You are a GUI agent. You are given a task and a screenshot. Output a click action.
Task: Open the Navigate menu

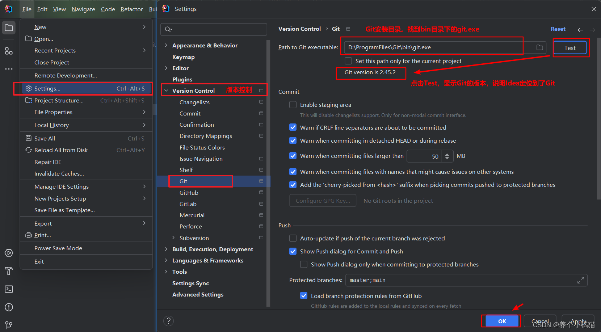(x=83, y=9)
